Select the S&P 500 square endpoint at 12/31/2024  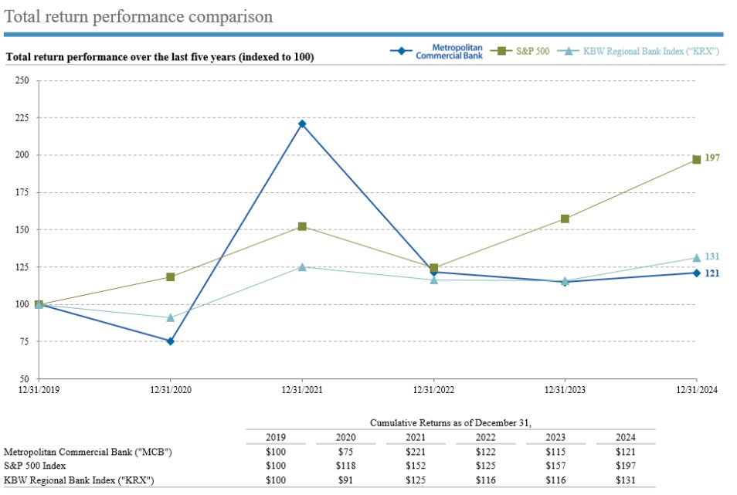[x=697, y=160]
